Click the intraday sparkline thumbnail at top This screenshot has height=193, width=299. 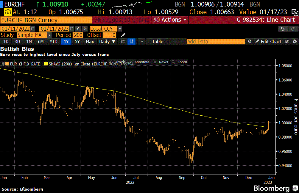coord(132,4)
